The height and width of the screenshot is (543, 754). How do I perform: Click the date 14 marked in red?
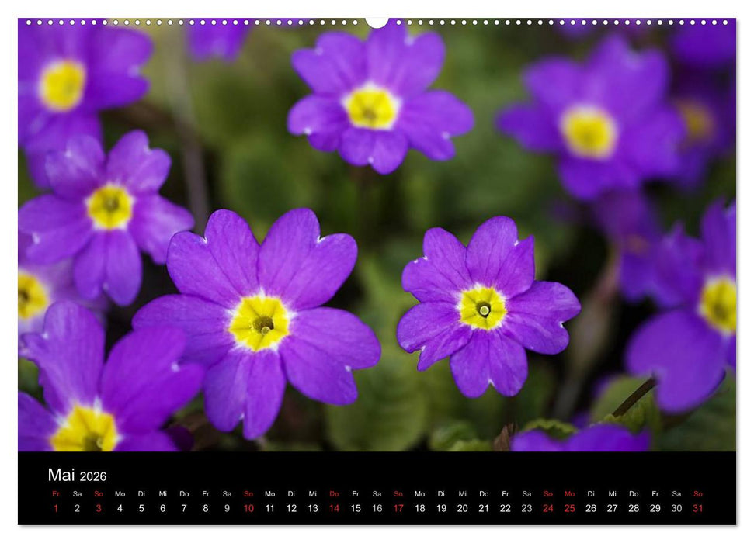(332, 508)
